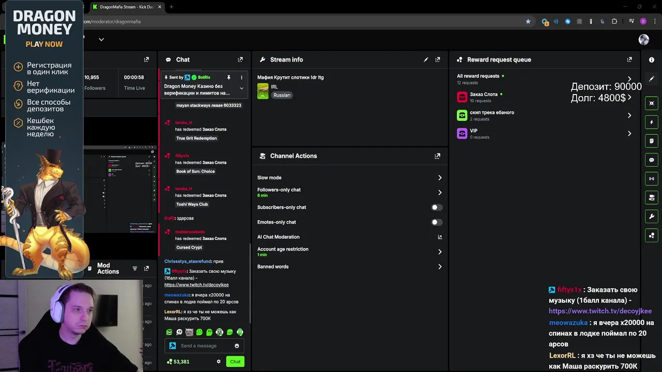This screenshot has height=372, width=662.
Task: Click Cursed Crypt slot request
Action: click(x=189, y=247)
